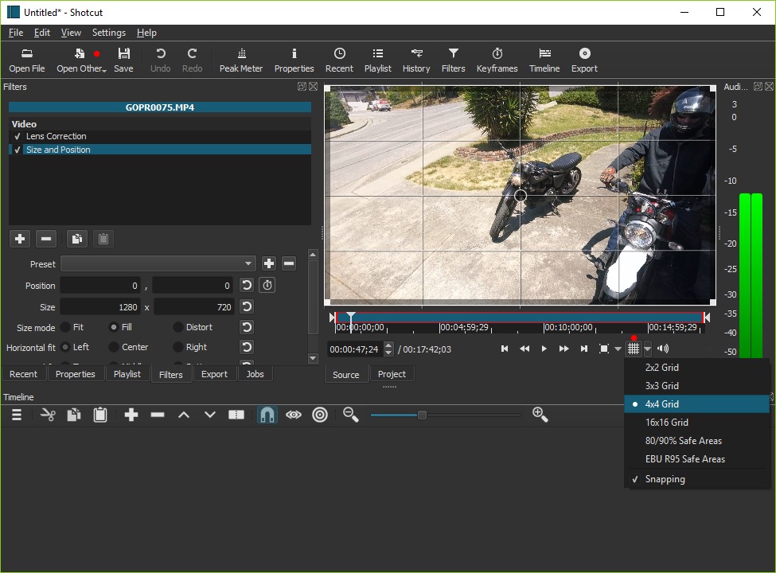
Task: Add a filter with the plus button
Action: (x=20, y=239)
